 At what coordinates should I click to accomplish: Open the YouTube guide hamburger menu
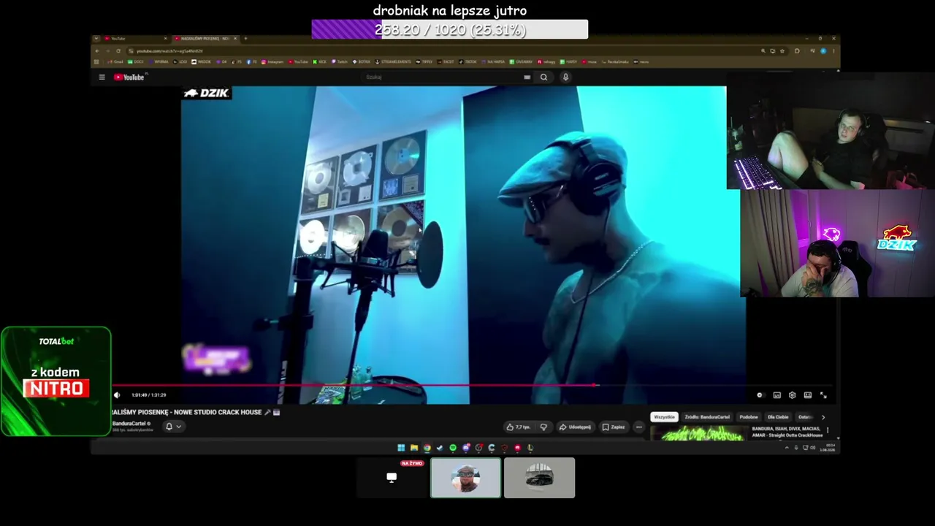click(x=102, y=77)
